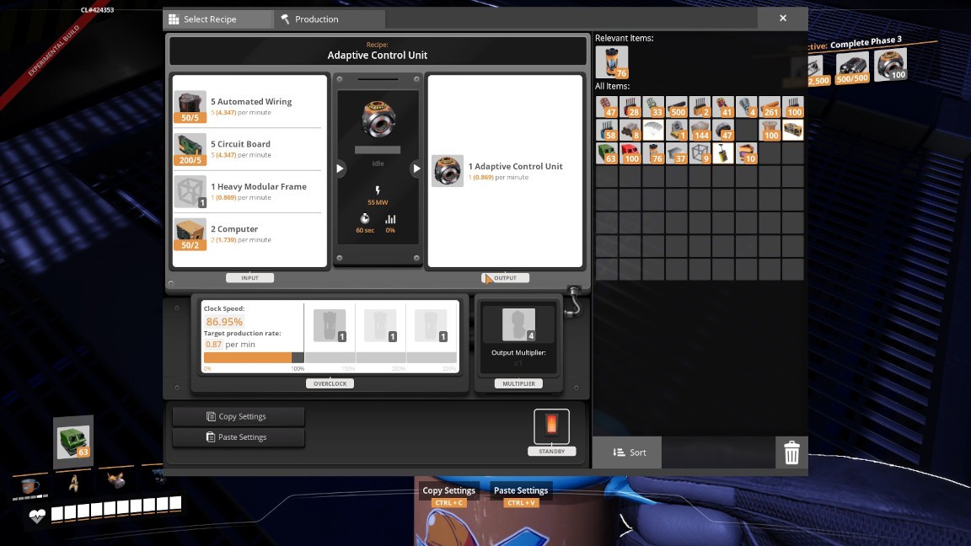Select the Somersloop slot above Output Multiplier
Image resolution: width=971 pixels, height=546 pixels.
tap(519, 324)
